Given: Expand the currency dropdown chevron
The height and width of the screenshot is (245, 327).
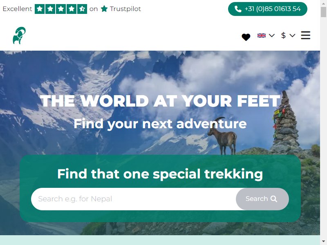Looking at the screenshot, I should (292, 36).
